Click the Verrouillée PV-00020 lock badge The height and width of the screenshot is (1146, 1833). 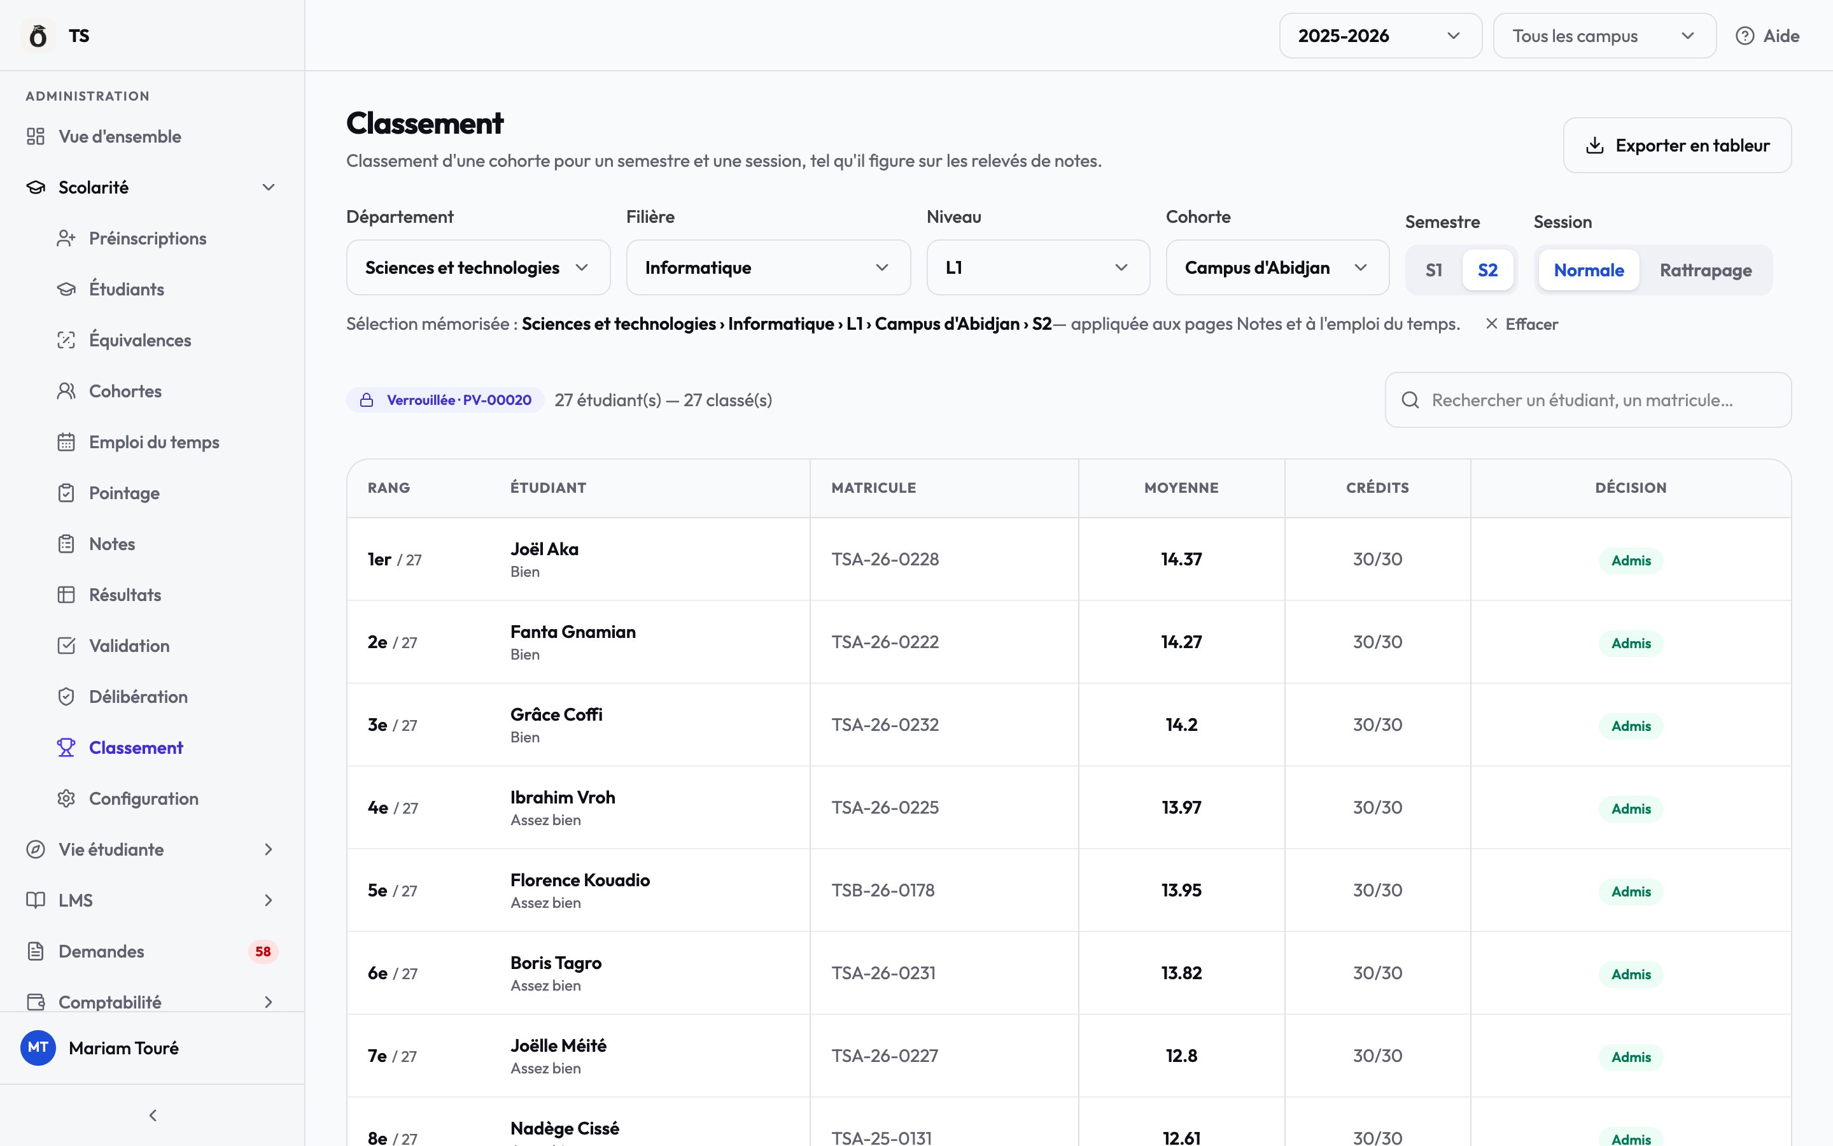pos(446,400)
